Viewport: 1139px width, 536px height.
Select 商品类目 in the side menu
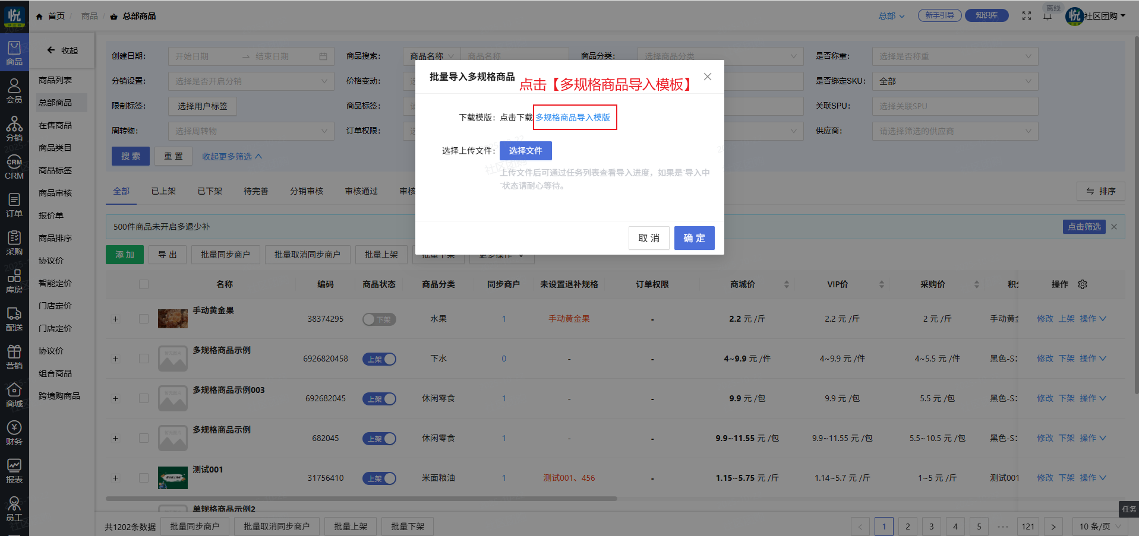55,148
